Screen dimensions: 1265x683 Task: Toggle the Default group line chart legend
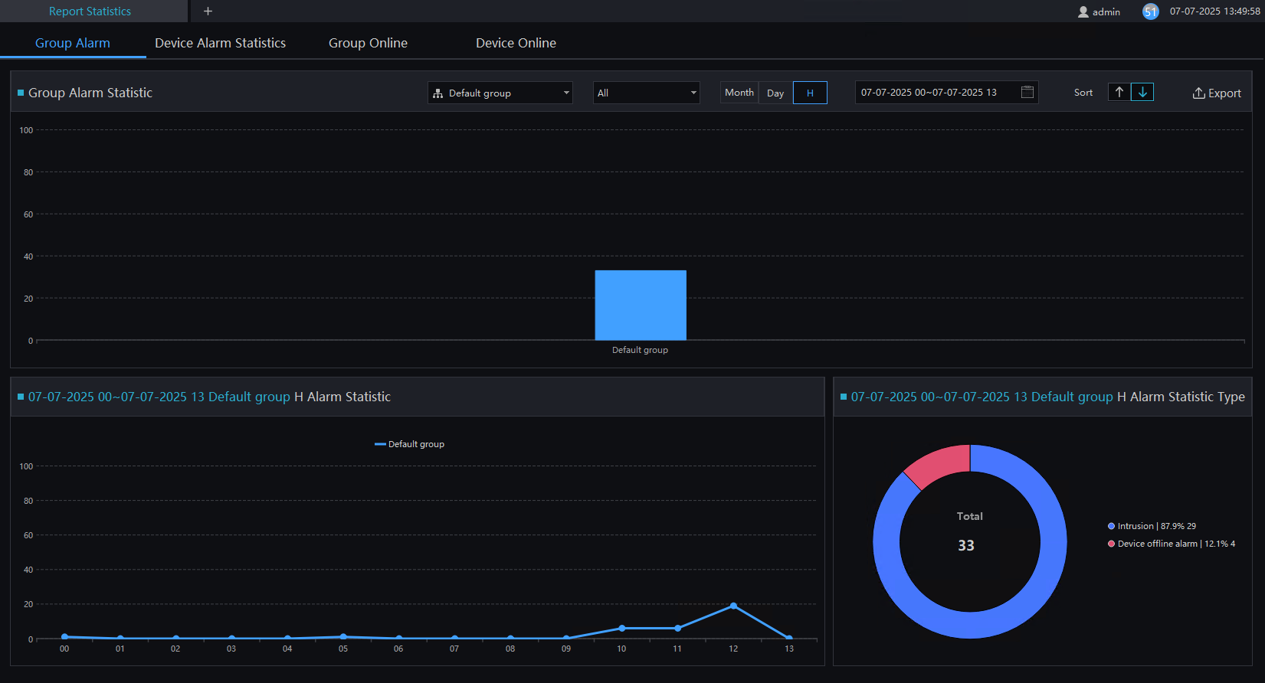409,444
